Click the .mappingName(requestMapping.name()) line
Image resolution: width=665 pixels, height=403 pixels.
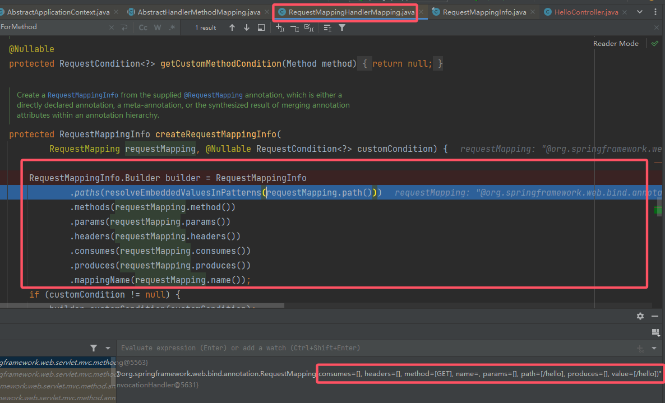point(160,280)
